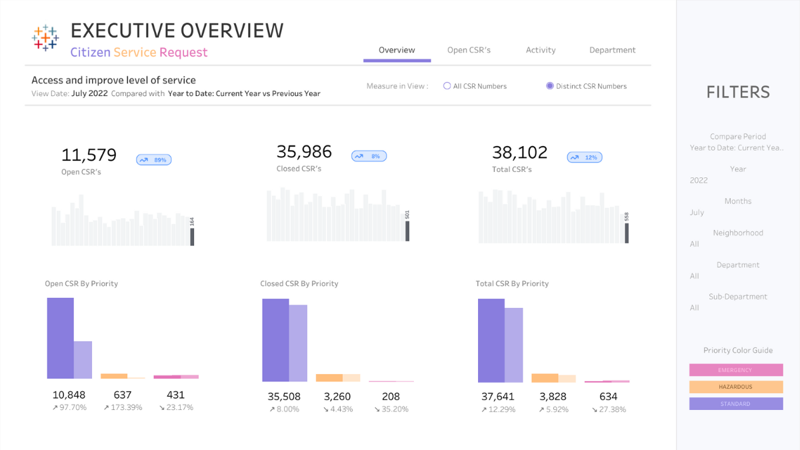The image size is (800, 450).
Task: Click the dark bar labeled 558
Action: (x=627, y=233)
